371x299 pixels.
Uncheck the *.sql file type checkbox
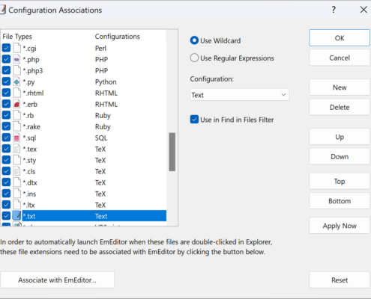(x=6, y=138)
